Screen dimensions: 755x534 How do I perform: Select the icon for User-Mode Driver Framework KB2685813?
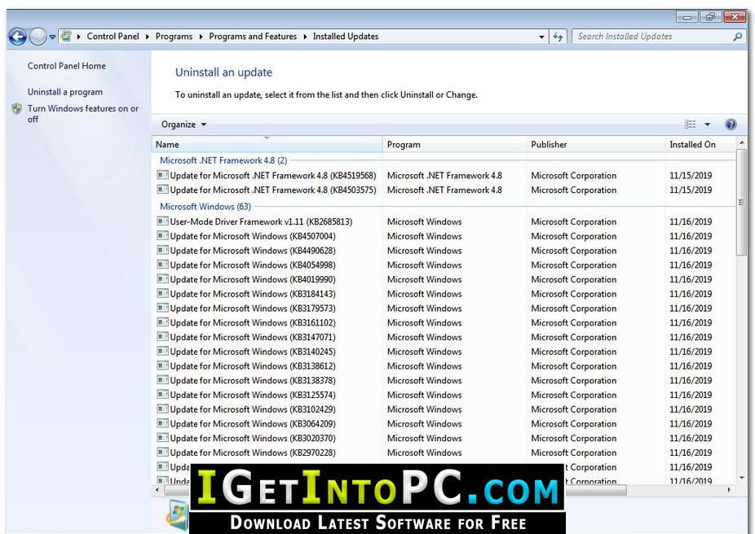(163, 221)
